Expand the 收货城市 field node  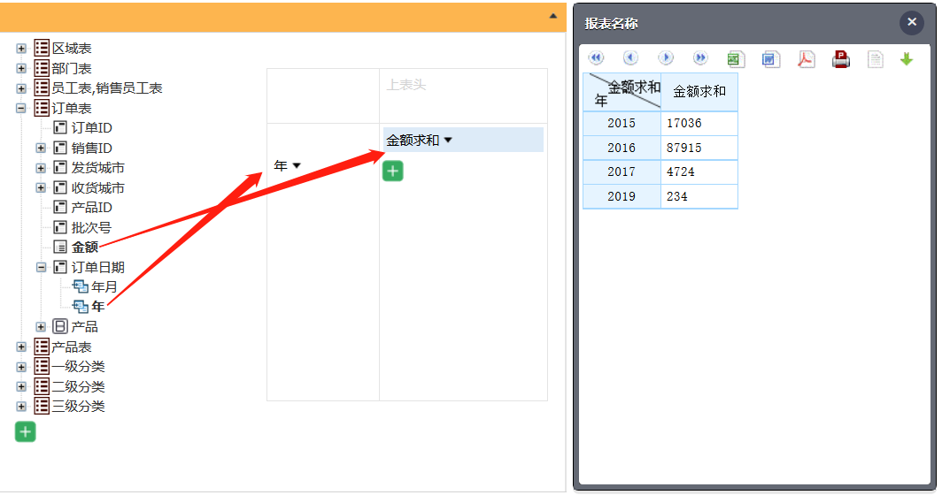pos(41,187)
